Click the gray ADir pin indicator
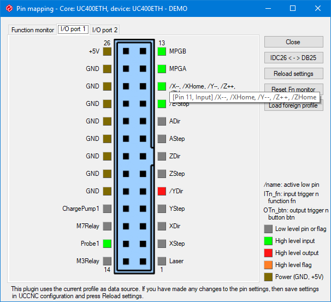The width and height of the screenshot is (331, 302). (x=162, y=121)
